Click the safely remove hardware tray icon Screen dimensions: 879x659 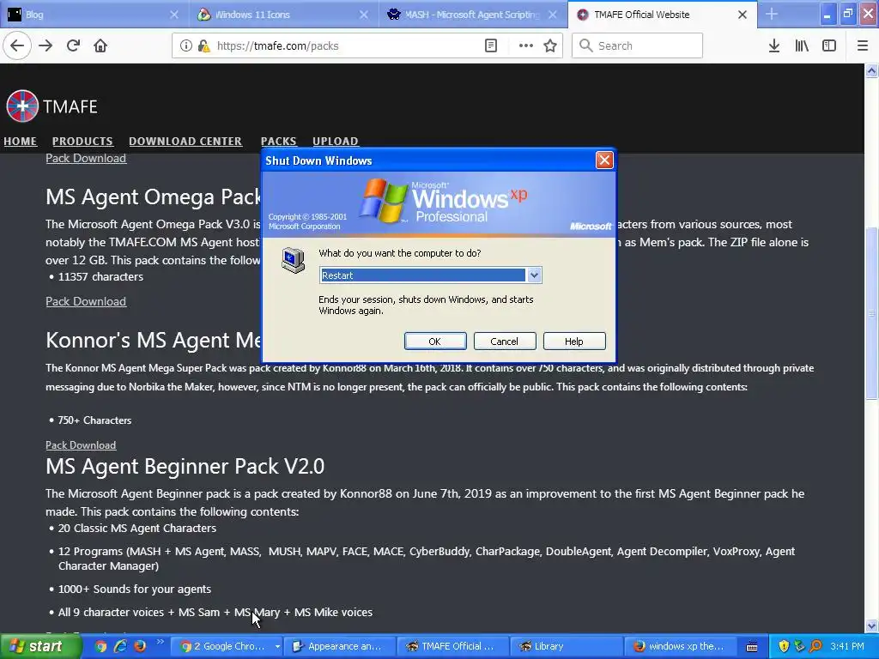[x=799, y=646]
